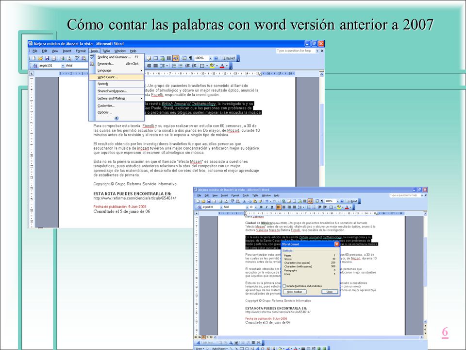466x350 pixels.
Task: Open the Tools menu in lower Word window
Action: pyautogui.click(x=246, y=195)
